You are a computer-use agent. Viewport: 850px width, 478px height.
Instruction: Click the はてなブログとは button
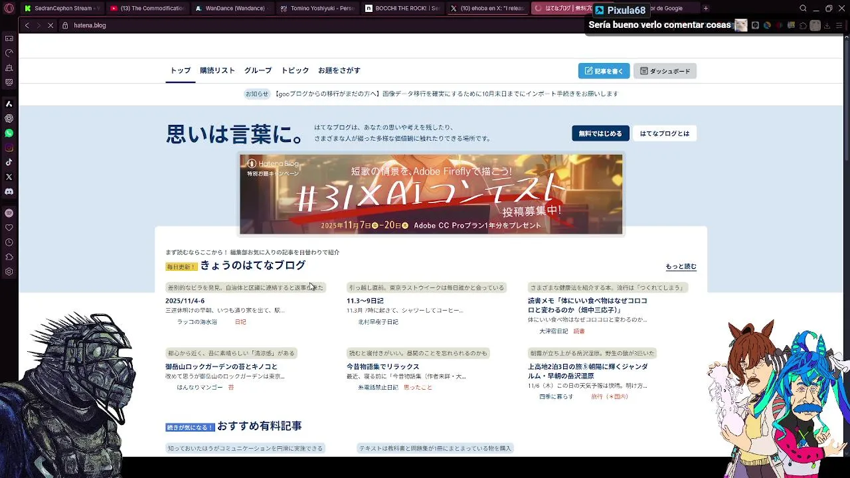(x=664, y=133)
